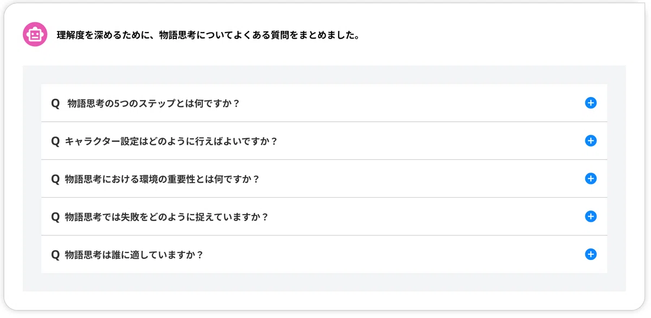The height and width of the screenshot is (318, 651).
Task: Click the plus icon beside 失敗をどのように捉えていますか
Action: (591, 217)
